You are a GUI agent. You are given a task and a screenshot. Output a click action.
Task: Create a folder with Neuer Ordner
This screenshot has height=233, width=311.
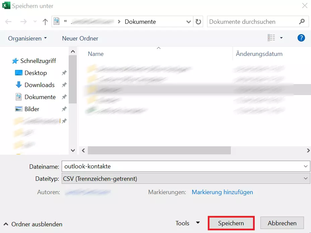coord(80,38)
